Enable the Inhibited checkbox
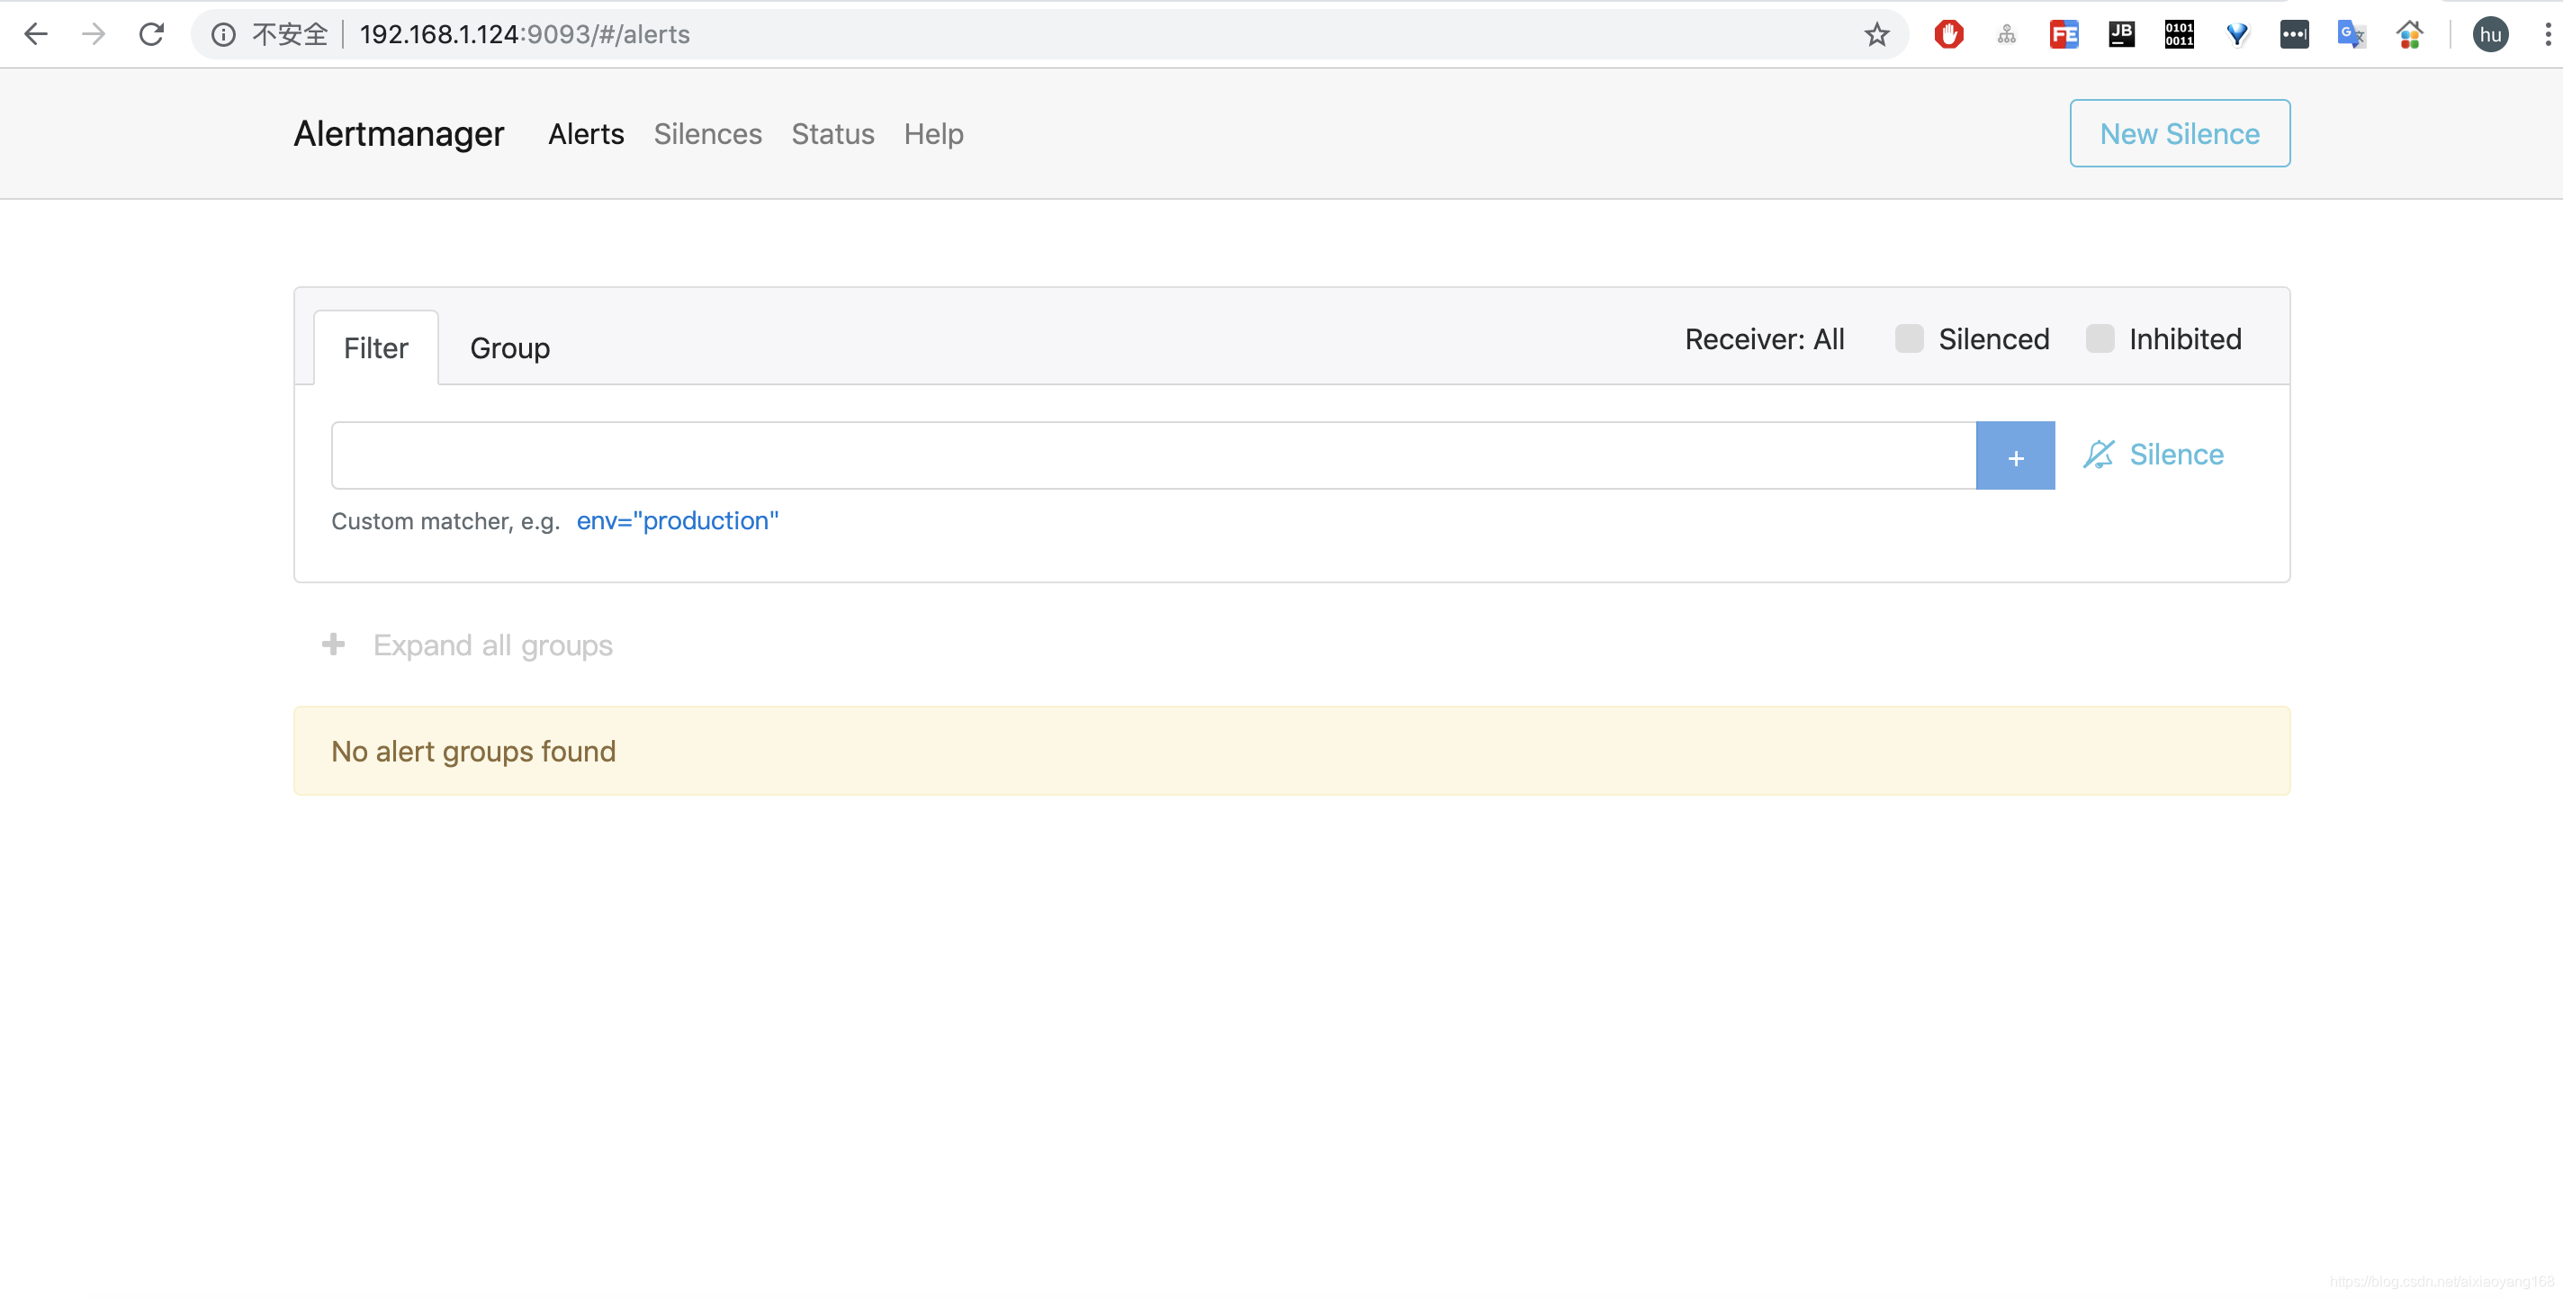The width and height of the screenshot is (2563, 1298). tap(2100, 339)
